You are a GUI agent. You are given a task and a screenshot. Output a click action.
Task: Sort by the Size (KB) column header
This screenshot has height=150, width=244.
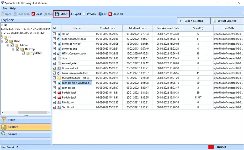click(x=198, y=28)
